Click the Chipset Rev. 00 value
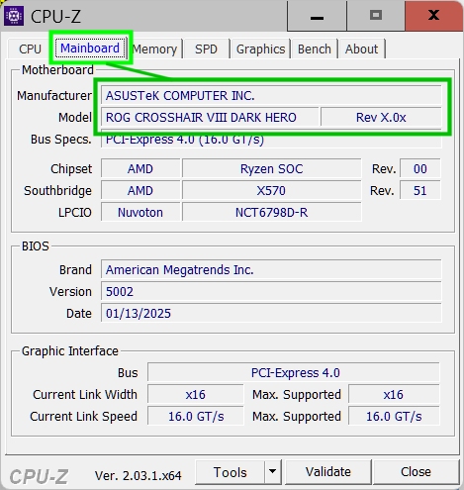 coord(420,169)
